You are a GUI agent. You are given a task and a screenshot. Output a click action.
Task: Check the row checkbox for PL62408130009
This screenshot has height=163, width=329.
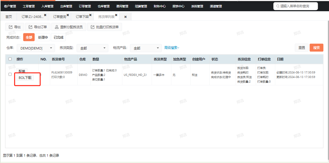click(10, 74)
